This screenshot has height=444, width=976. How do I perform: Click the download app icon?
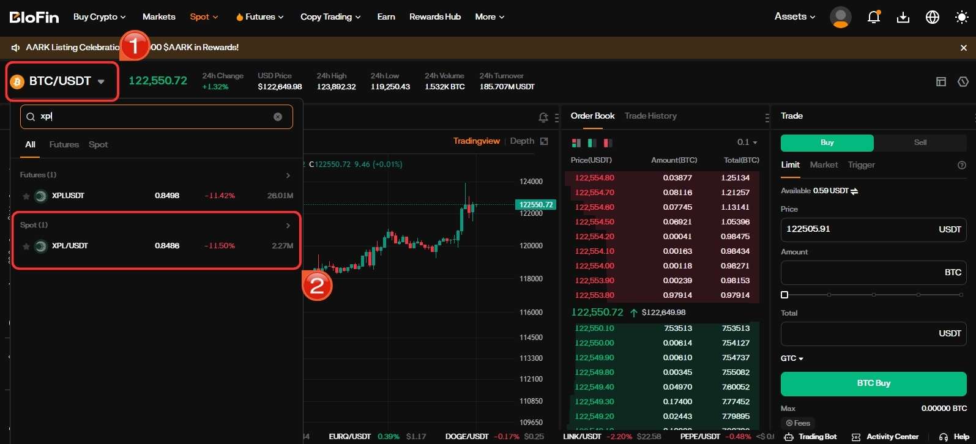tap(903, 17)
